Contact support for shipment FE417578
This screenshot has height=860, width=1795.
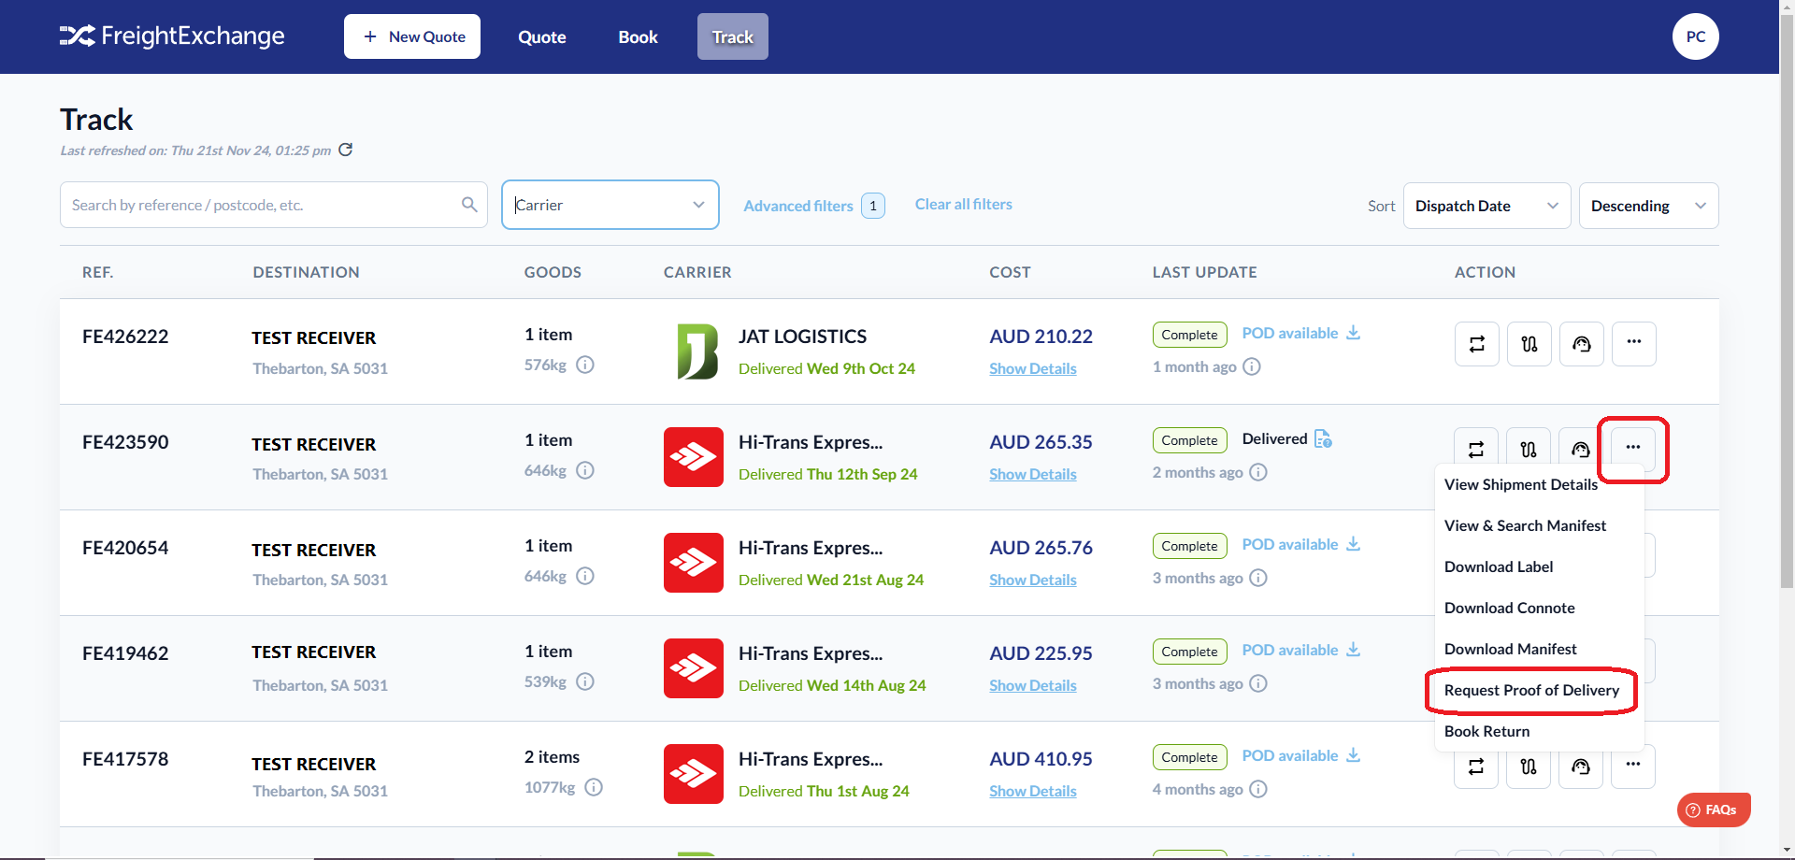(x=1581, y=767)
